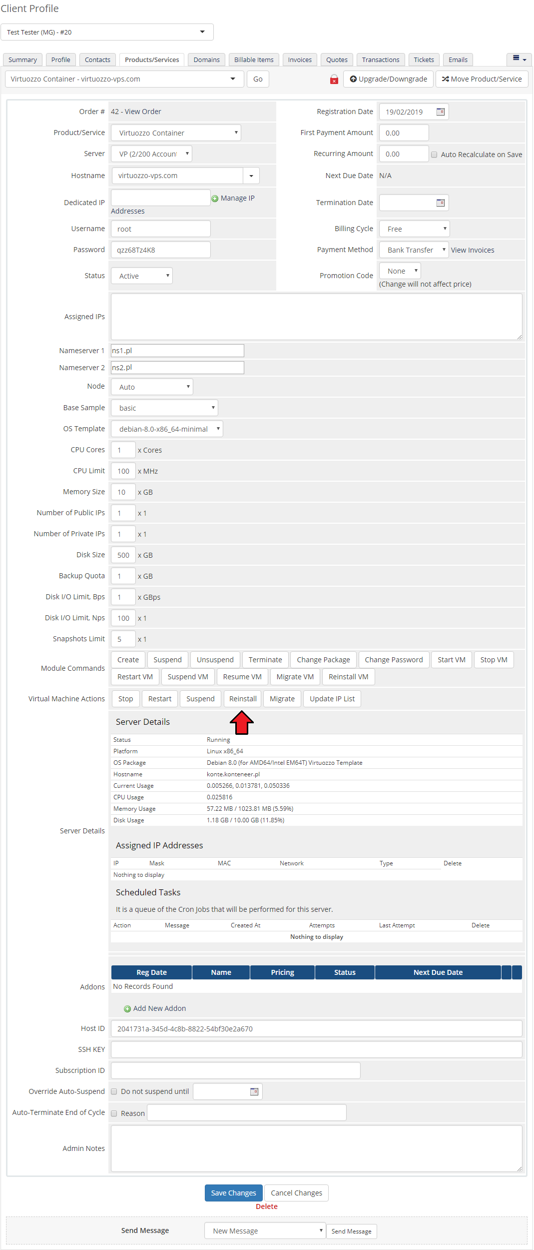The height and width of the screenshot is (1250, 534).
Task: Click Reinstall VM module command
Action: 349,677
